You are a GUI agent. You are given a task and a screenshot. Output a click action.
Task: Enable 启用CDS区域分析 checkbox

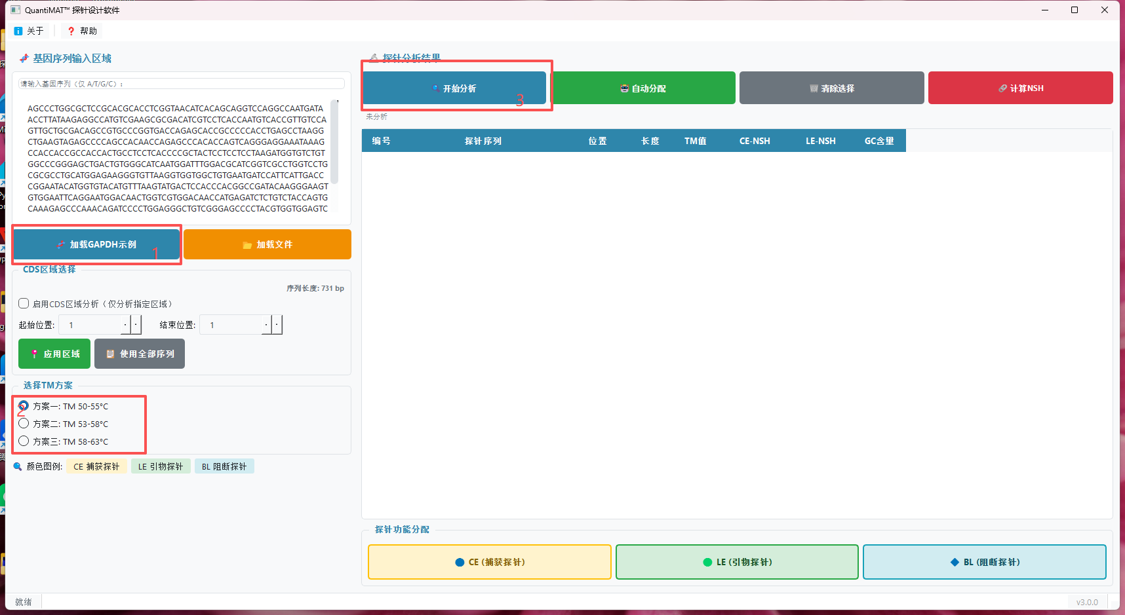click(24, 303)
